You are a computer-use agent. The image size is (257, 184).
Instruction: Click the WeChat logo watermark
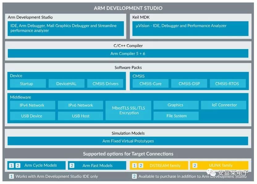(x=211, y=172)
